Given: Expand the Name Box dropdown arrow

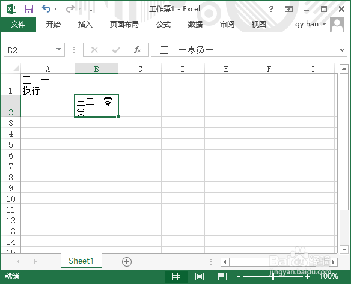Looking at the screenshot, I should click(x=59, y=49).
